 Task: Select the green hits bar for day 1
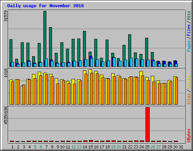(11, 51)
